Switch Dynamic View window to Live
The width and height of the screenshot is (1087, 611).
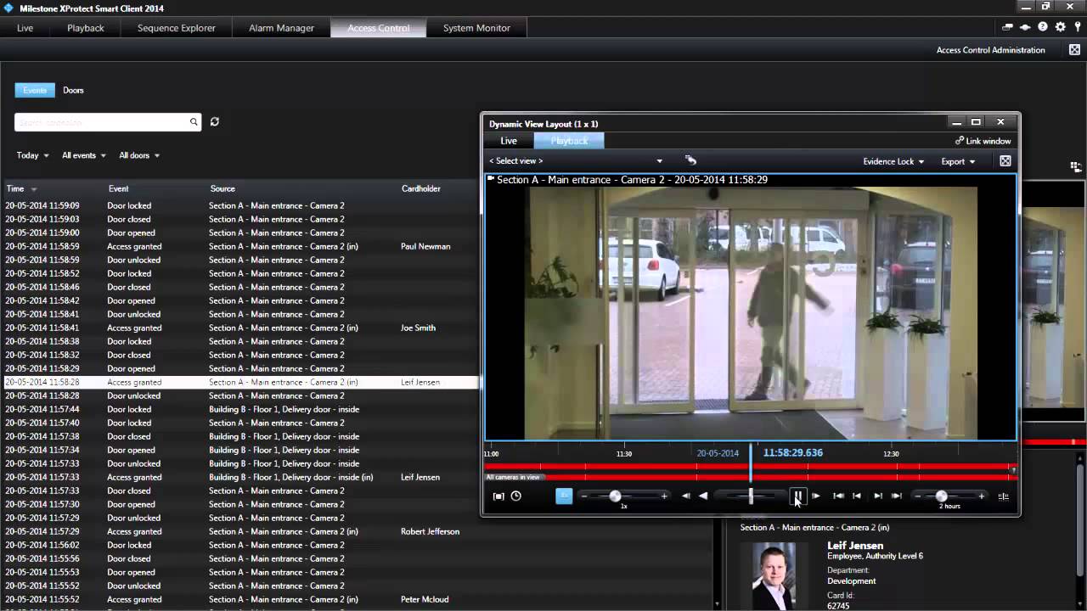(509, 141)
